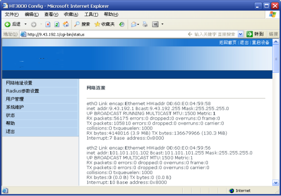Click the 返回首页 link
The width and height of the screenshot is (281, 196).
point(228,43)
